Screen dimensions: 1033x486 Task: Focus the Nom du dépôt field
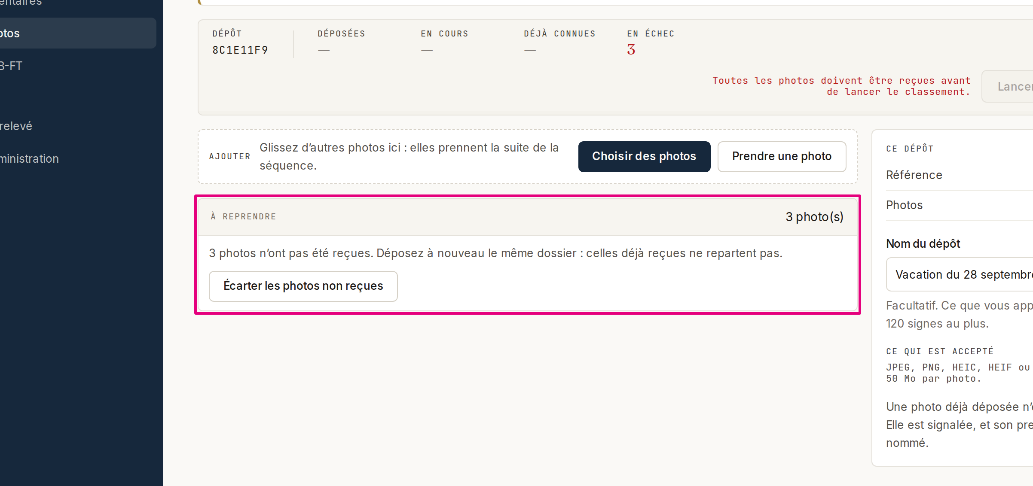[960, 274]
